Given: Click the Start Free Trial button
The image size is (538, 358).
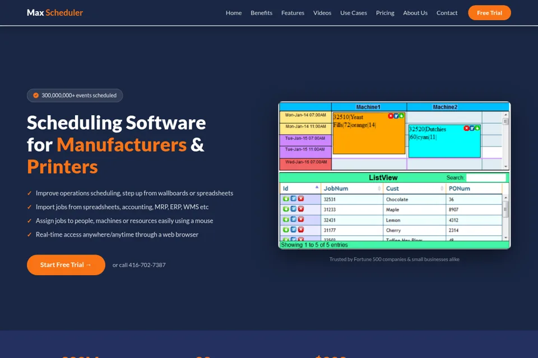Looking at the screenshot, I should click(x=66, y=265).
